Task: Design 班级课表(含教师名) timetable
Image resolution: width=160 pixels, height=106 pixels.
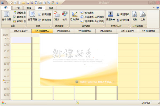Action: pos(92,21)
